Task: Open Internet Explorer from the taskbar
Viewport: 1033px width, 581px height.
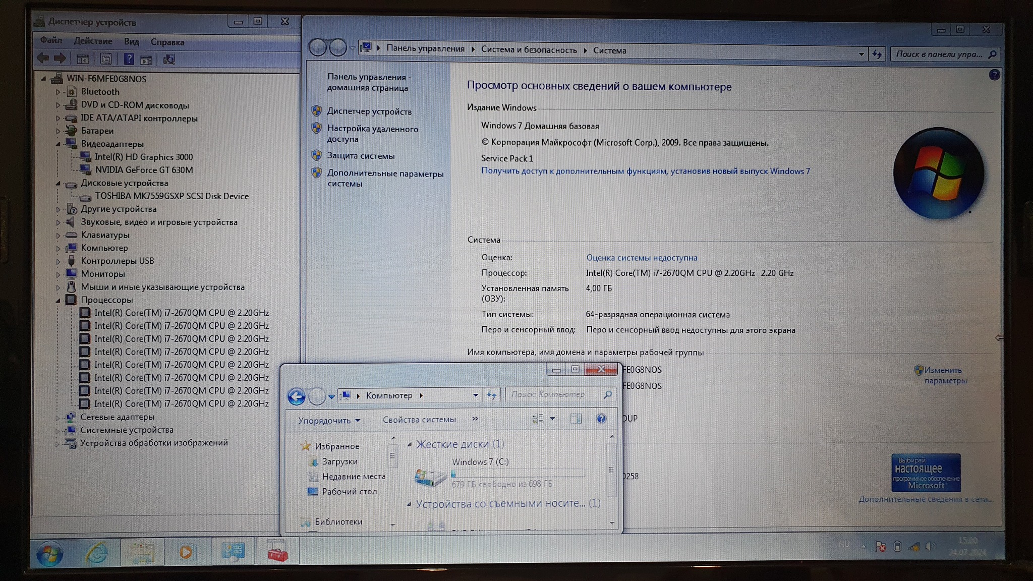Action: 96,553
